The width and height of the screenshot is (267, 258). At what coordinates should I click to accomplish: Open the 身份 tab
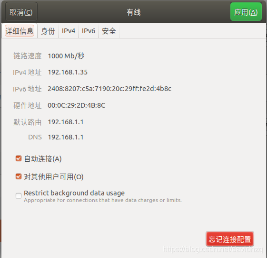click(48, 31)
